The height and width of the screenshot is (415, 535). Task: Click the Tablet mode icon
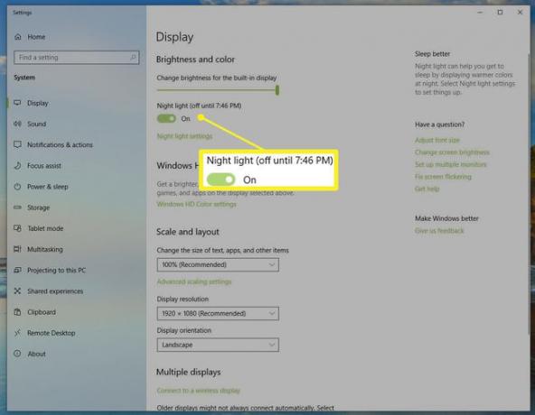tap(17, 228)
